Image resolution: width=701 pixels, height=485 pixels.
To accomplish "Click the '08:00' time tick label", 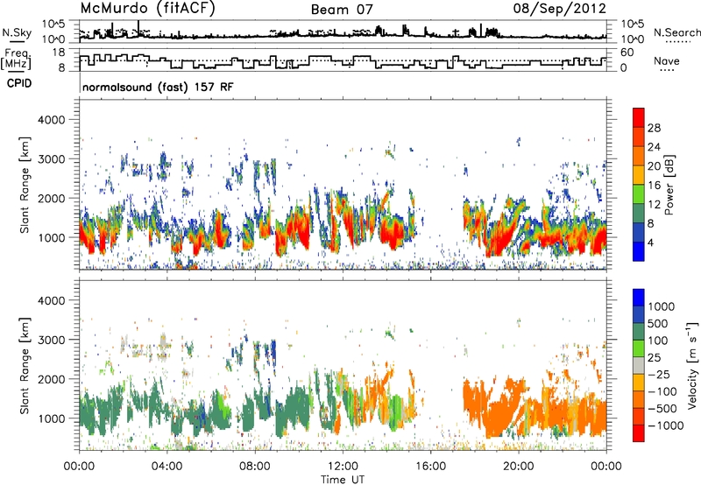I will click(254, 467).
